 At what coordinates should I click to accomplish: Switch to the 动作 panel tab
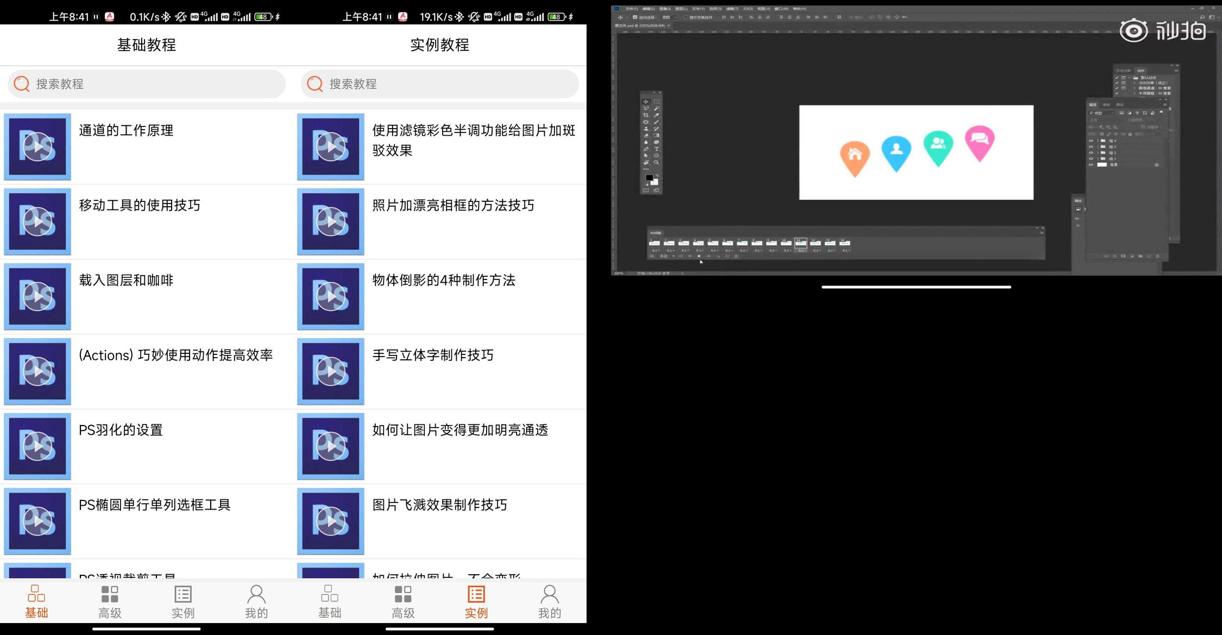pos(1141,71)
